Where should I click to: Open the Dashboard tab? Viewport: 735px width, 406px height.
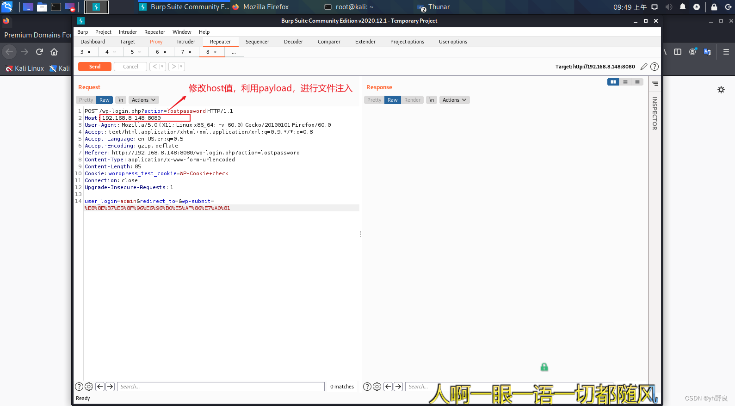(93, 42)
